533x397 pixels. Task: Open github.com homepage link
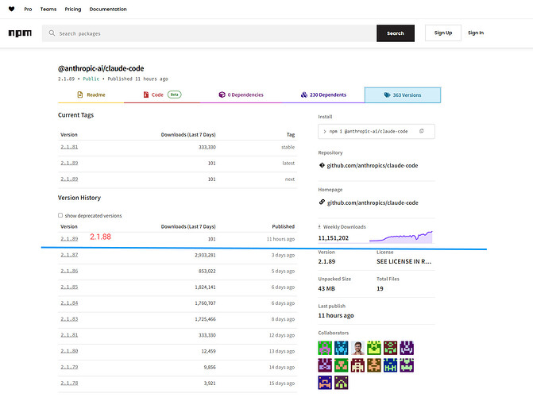pos(373,202)
